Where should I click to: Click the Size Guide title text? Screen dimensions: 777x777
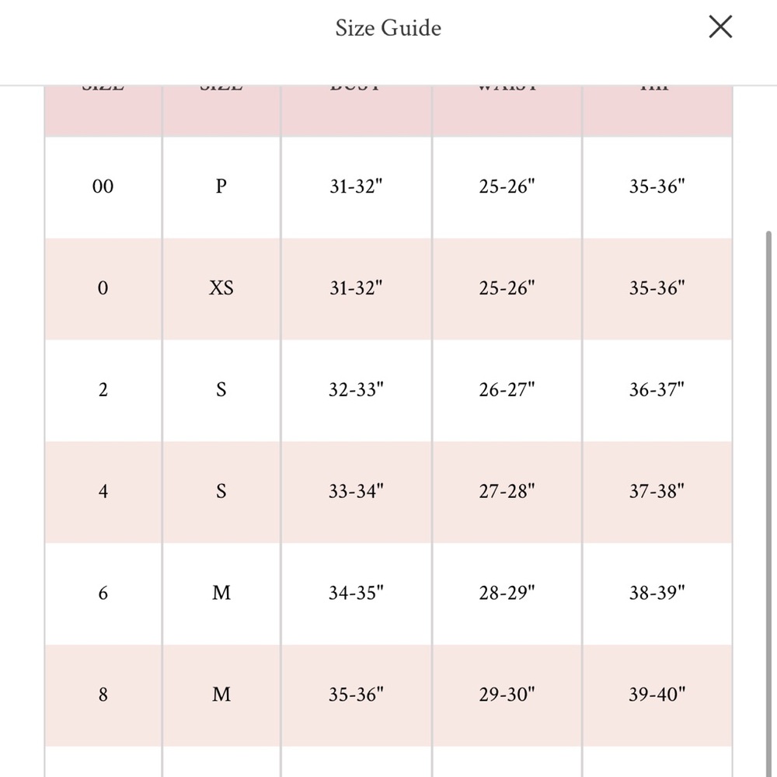388,28
